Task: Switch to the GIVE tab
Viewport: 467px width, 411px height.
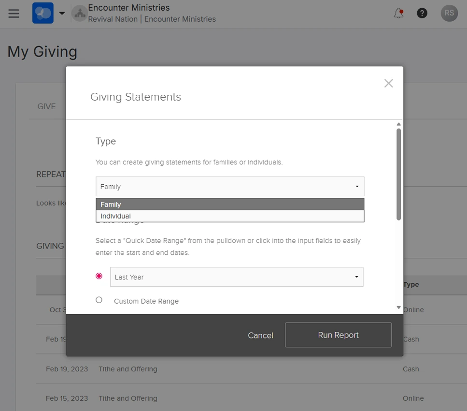Action: point(46,106)
